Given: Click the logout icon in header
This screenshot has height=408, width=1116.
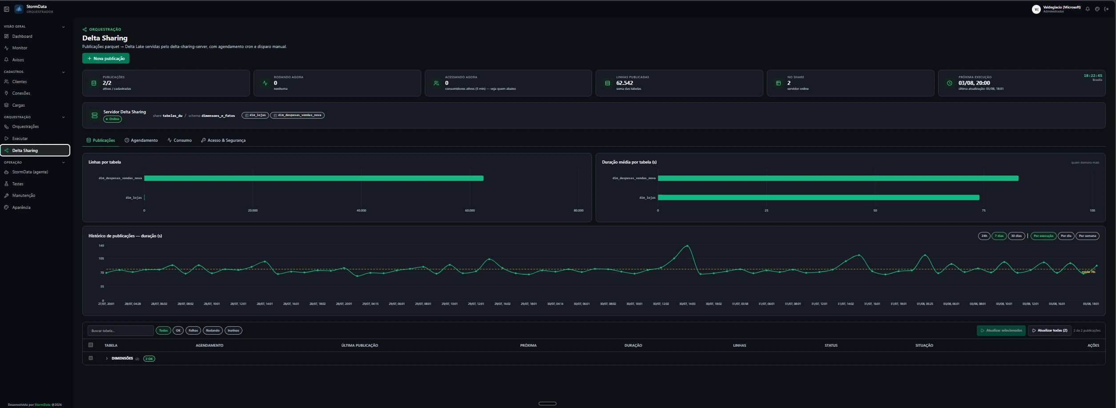Looking at the screenshot, I should tap(1106, 9).
